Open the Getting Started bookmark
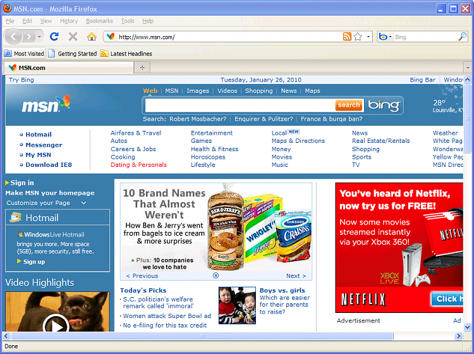 tap(73, 54)
